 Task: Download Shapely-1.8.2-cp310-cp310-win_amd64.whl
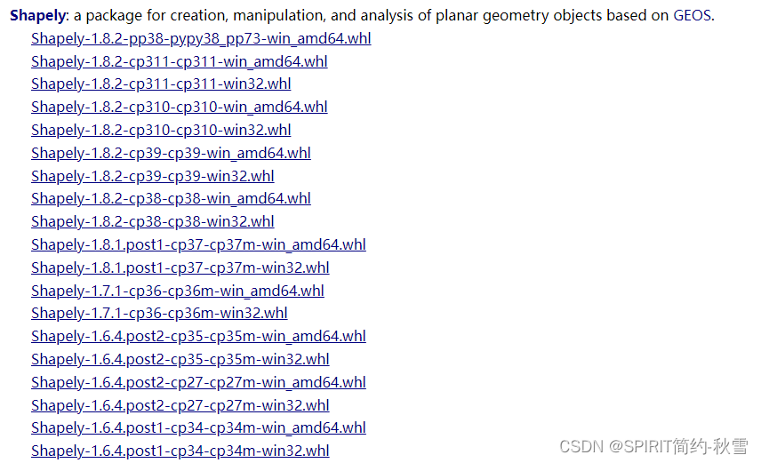coord(179,107)
